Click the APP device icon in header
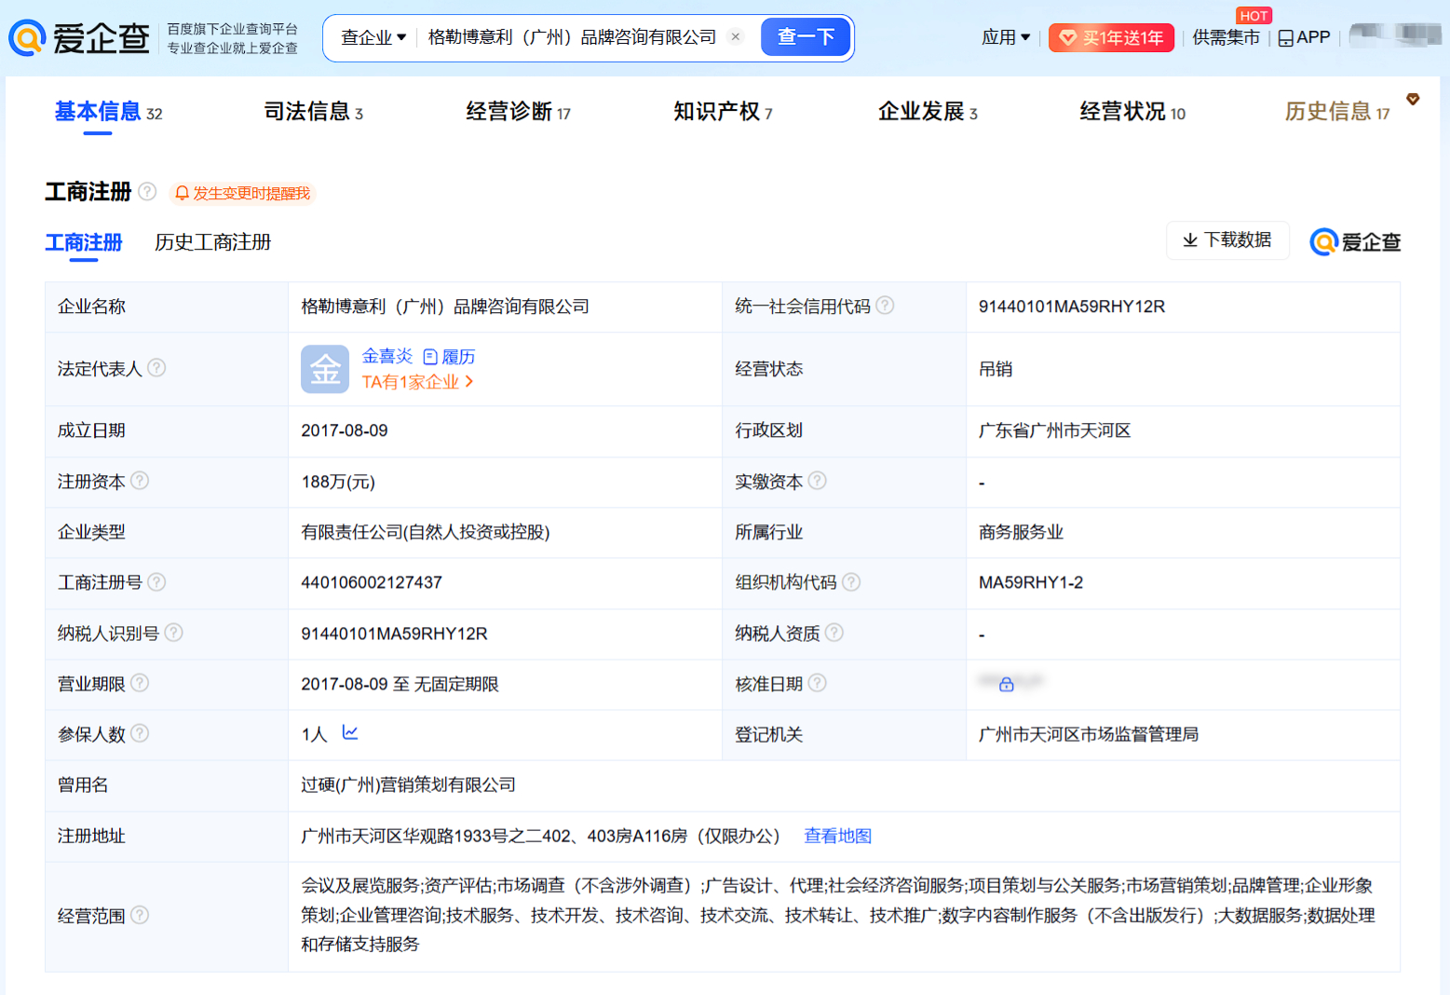The height and width of the screenshot is (995, 1450). 1286,38
